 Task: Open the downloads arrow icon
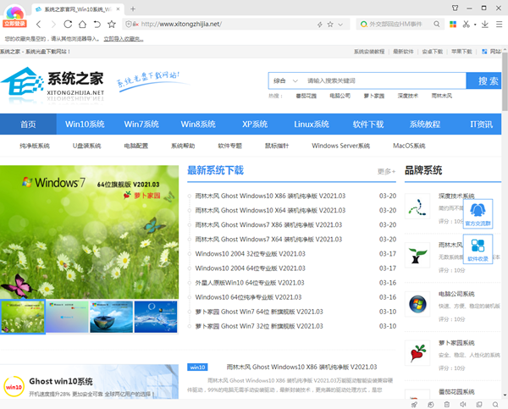484,24
